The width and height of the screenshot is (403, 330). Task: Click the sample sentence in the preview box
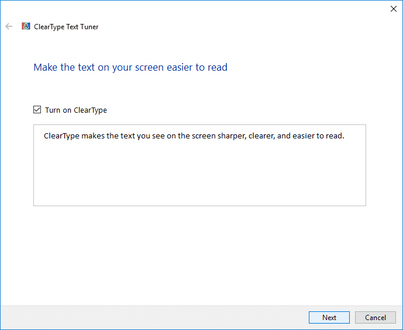pos(194,136)
